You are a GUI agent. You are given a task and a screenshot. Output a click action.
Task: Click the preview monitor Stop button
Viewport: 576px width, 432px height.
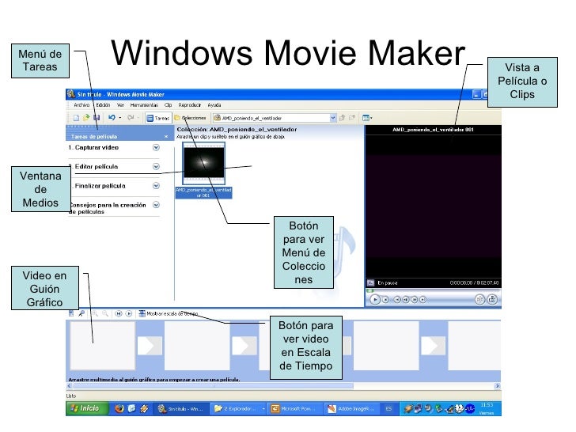point(385,300)
